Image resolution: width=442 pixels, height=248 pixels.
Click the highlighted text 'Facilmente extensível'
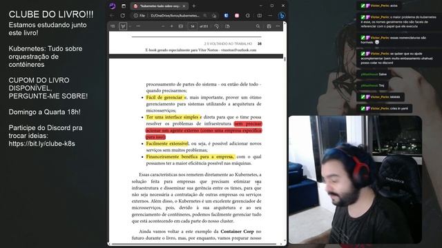tap(167, 143)
